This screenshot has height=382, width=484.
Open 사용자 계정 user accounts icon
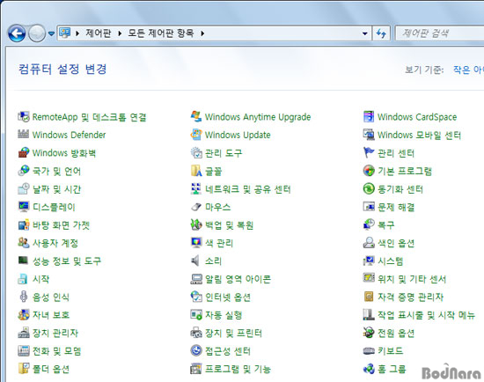click(x=24, y=243)
